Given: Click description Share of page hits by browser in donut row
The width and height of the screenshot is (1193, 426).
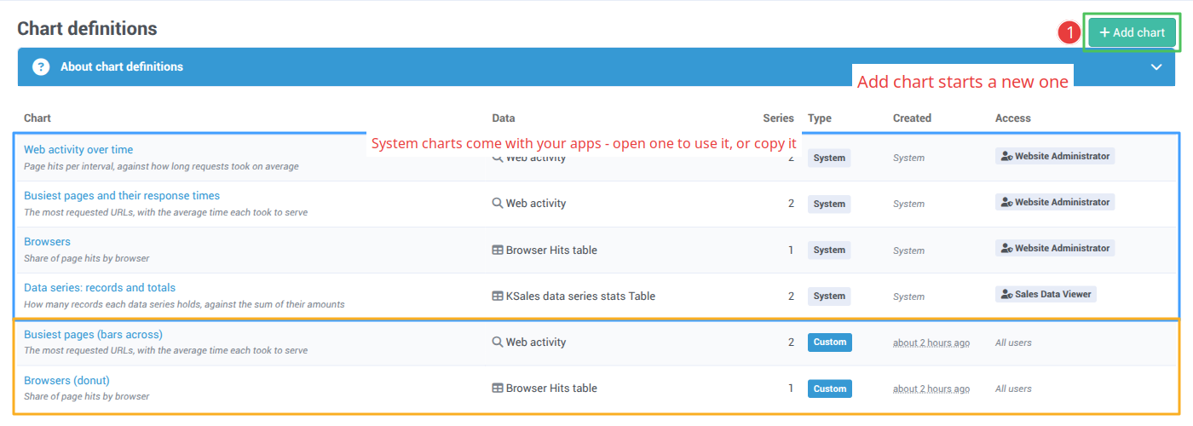Looking at the screenshot, I should (86, 396).
